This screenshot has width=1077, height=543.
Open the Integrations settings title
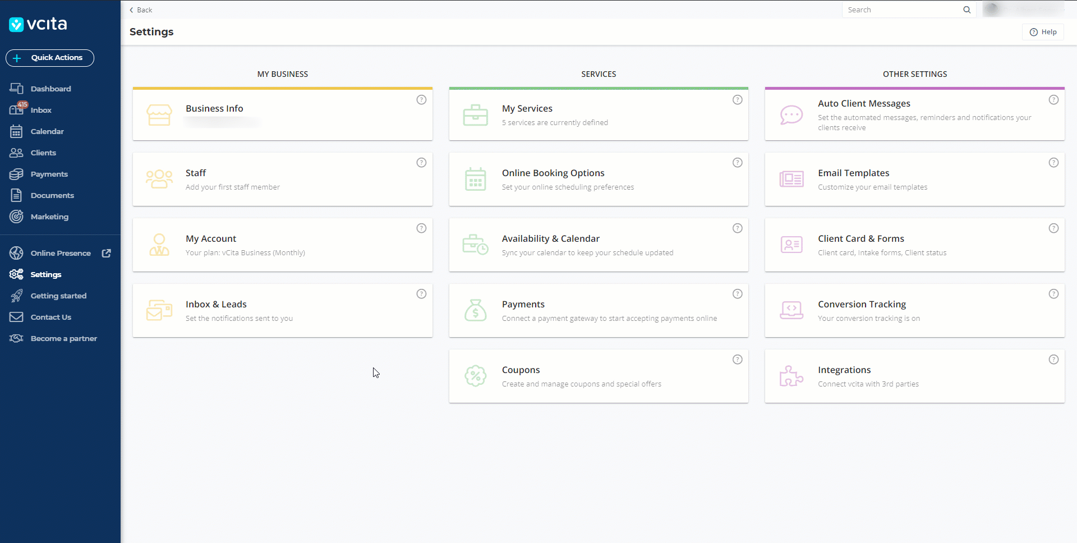(x=844, y=370)
